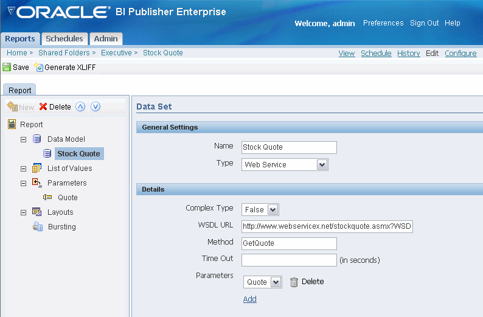Click the List of Values icon
This screenshot has width=483, height=317.
tap(36, 168)
